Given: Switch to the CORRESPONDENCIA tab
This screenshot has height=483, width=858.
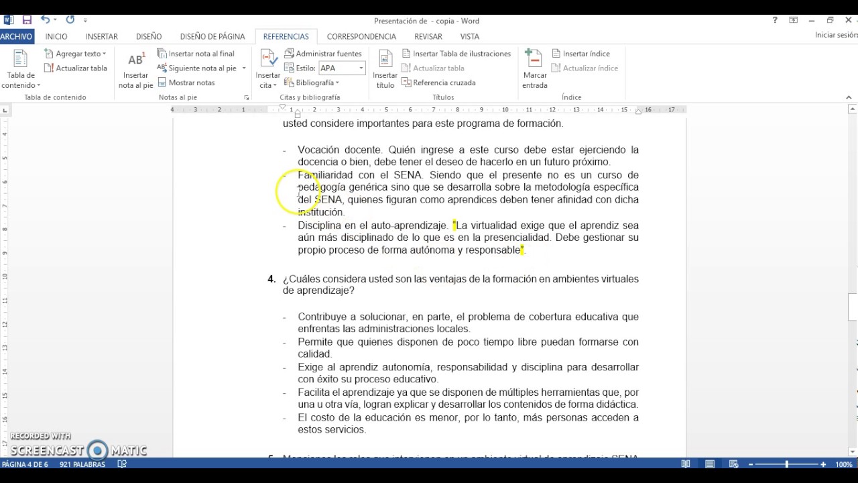Looking at the screenshot, I should click(x=361, y=36).
